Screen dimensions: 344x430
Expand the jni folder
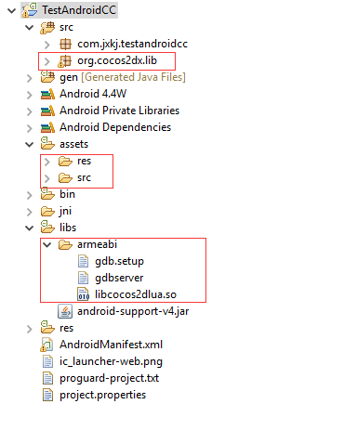click(30, 212)
